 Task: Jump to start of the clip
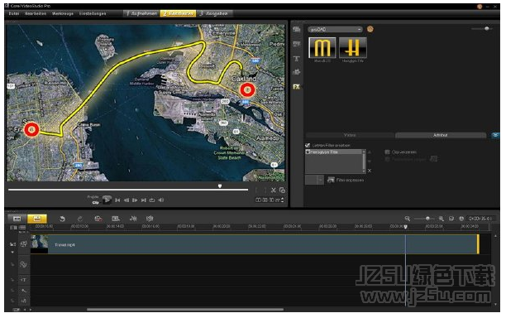click(117, 200)
